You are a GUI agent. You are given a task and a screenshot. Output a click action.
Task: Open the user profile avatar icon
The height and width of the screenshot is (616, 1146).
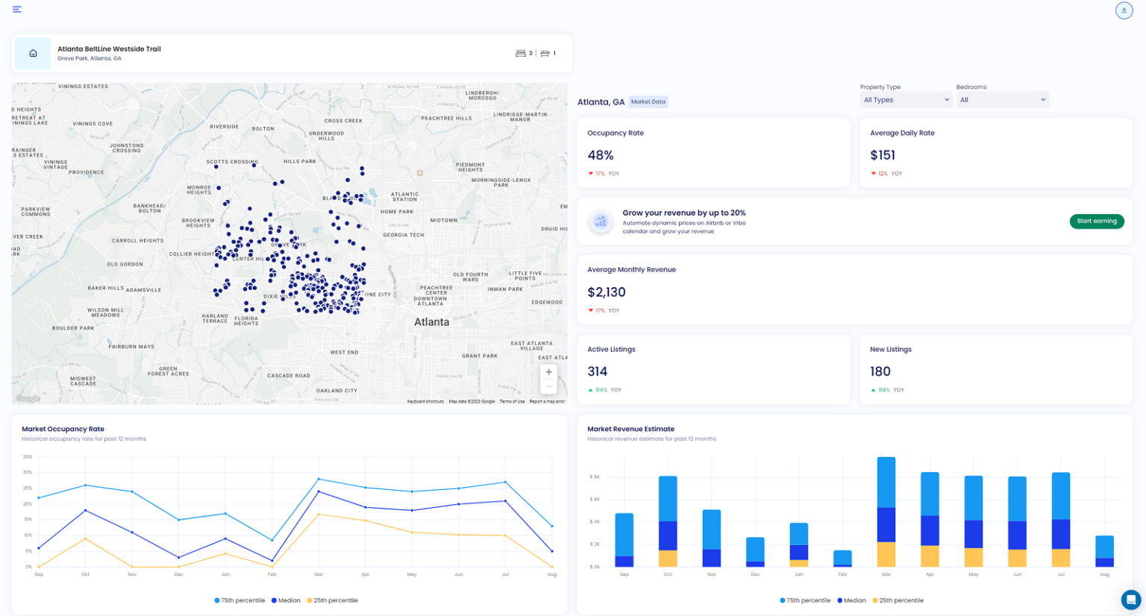(1124, 10)
